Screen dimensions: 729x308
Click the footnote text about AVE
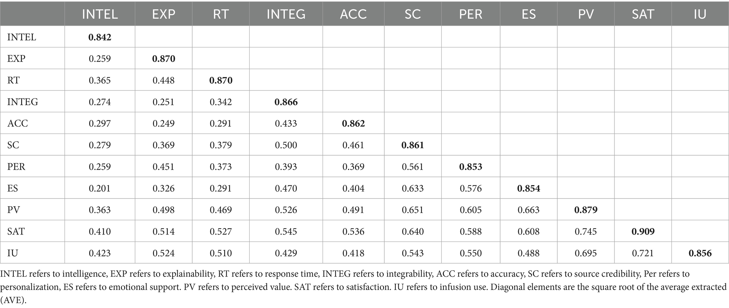[x=363, y=287]
